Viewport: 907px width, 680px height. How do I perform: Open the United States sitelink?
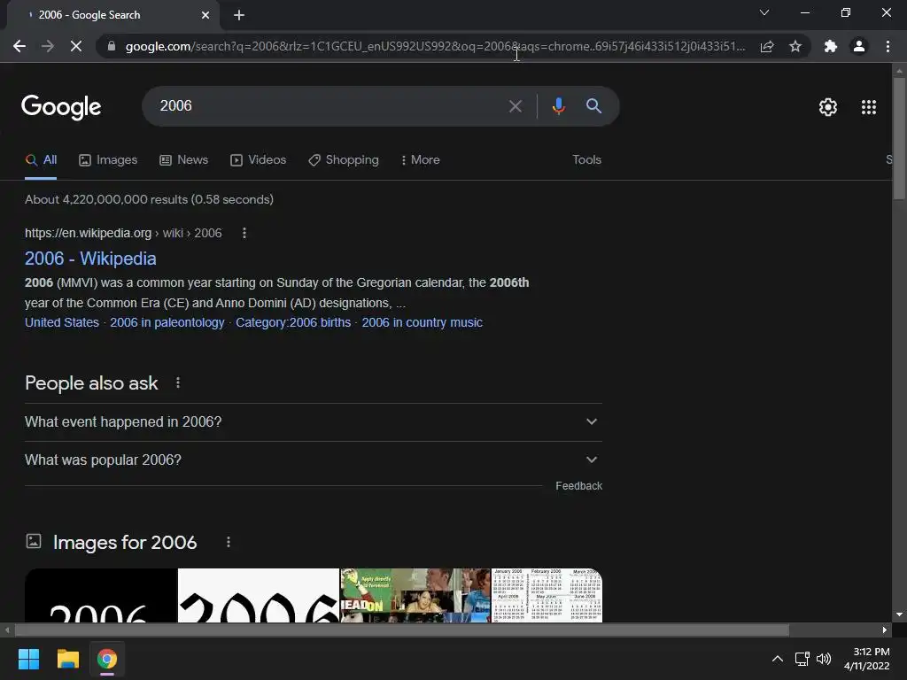click(62, 322)
